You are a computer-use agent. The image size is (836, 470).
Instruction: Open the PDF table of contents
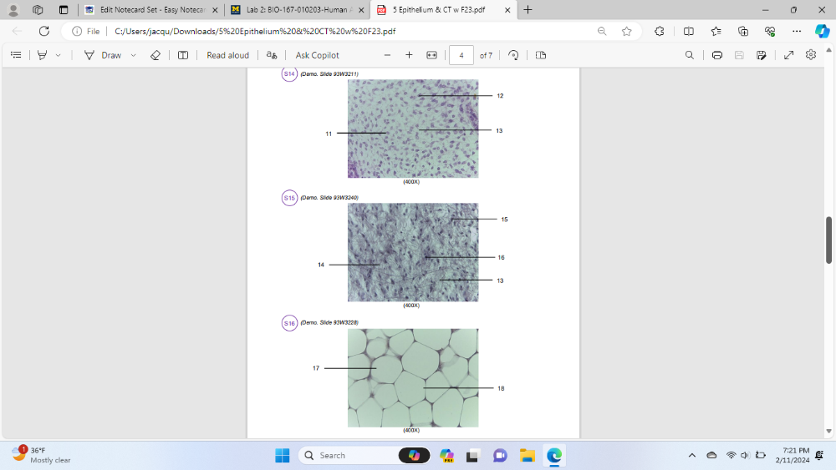point(16,55)
